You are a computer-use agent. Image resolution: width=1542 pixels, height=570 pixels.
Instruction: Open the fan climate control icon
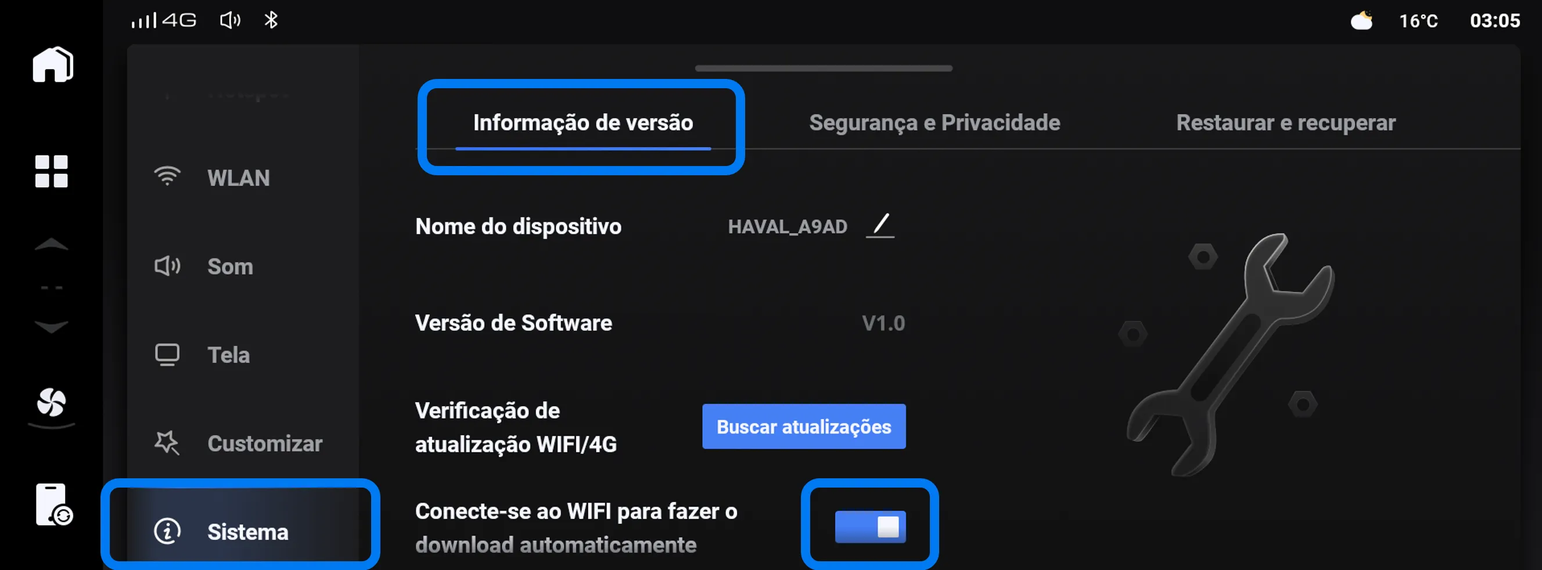[x=52, y=402]
